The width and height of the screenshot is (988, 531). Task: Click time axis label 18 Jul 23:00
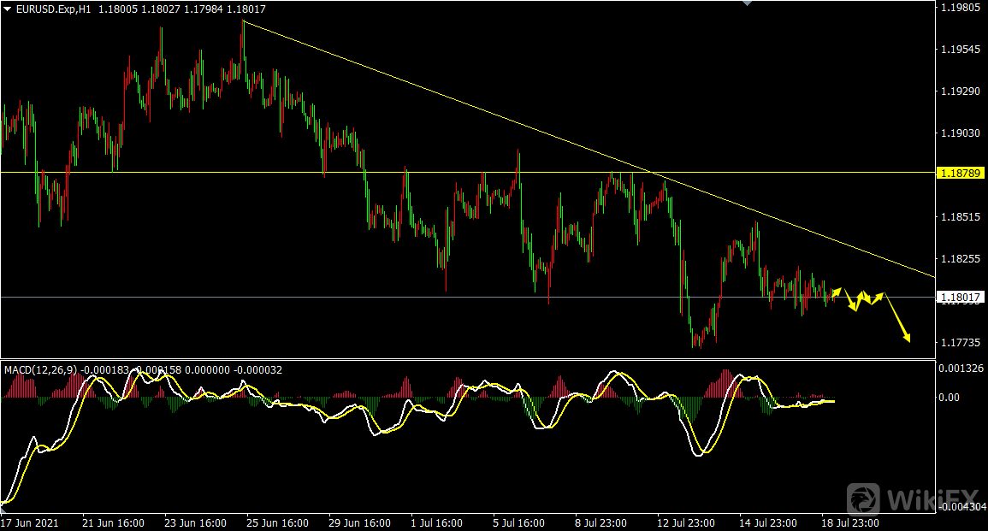(x=850, y=522)
